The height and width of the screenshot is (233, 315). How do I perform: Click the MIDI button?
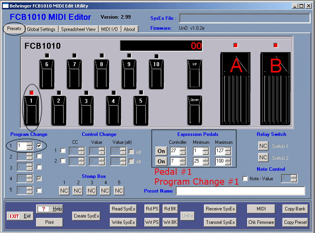click(261, 209)
